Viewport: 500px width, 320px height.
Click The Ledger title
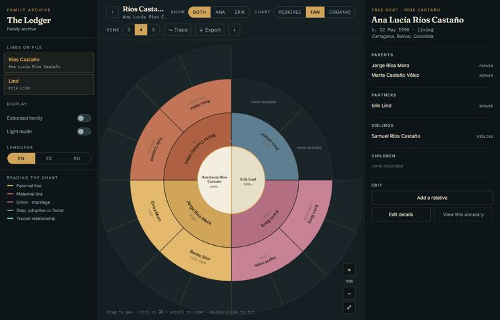29,20
